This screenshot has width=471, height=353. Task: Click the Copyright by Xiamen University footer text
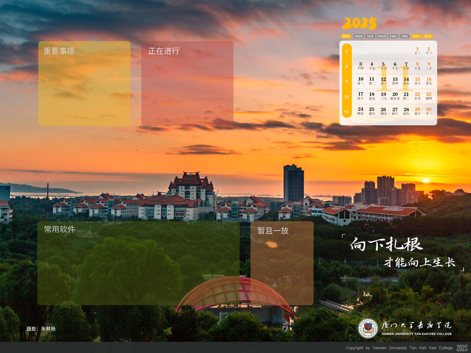pos(399,348)
